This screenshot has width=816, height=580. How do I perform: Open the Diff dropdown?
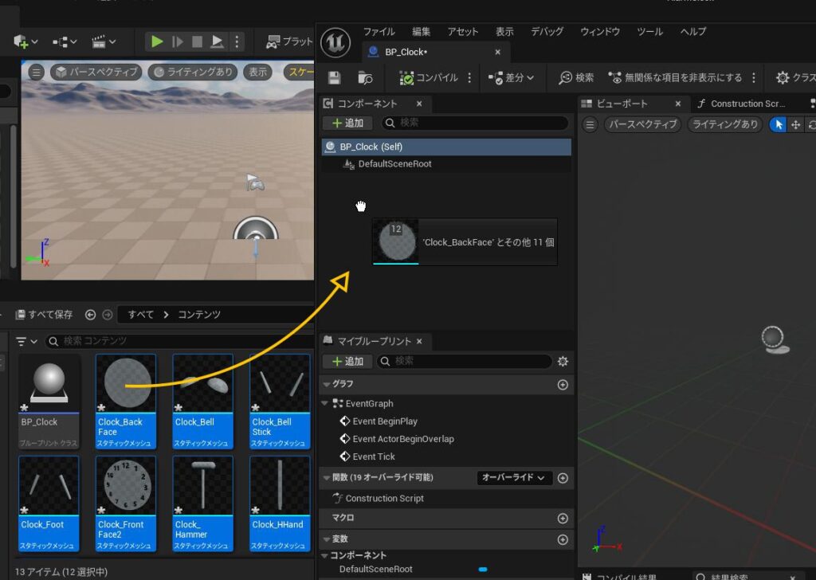511,77
